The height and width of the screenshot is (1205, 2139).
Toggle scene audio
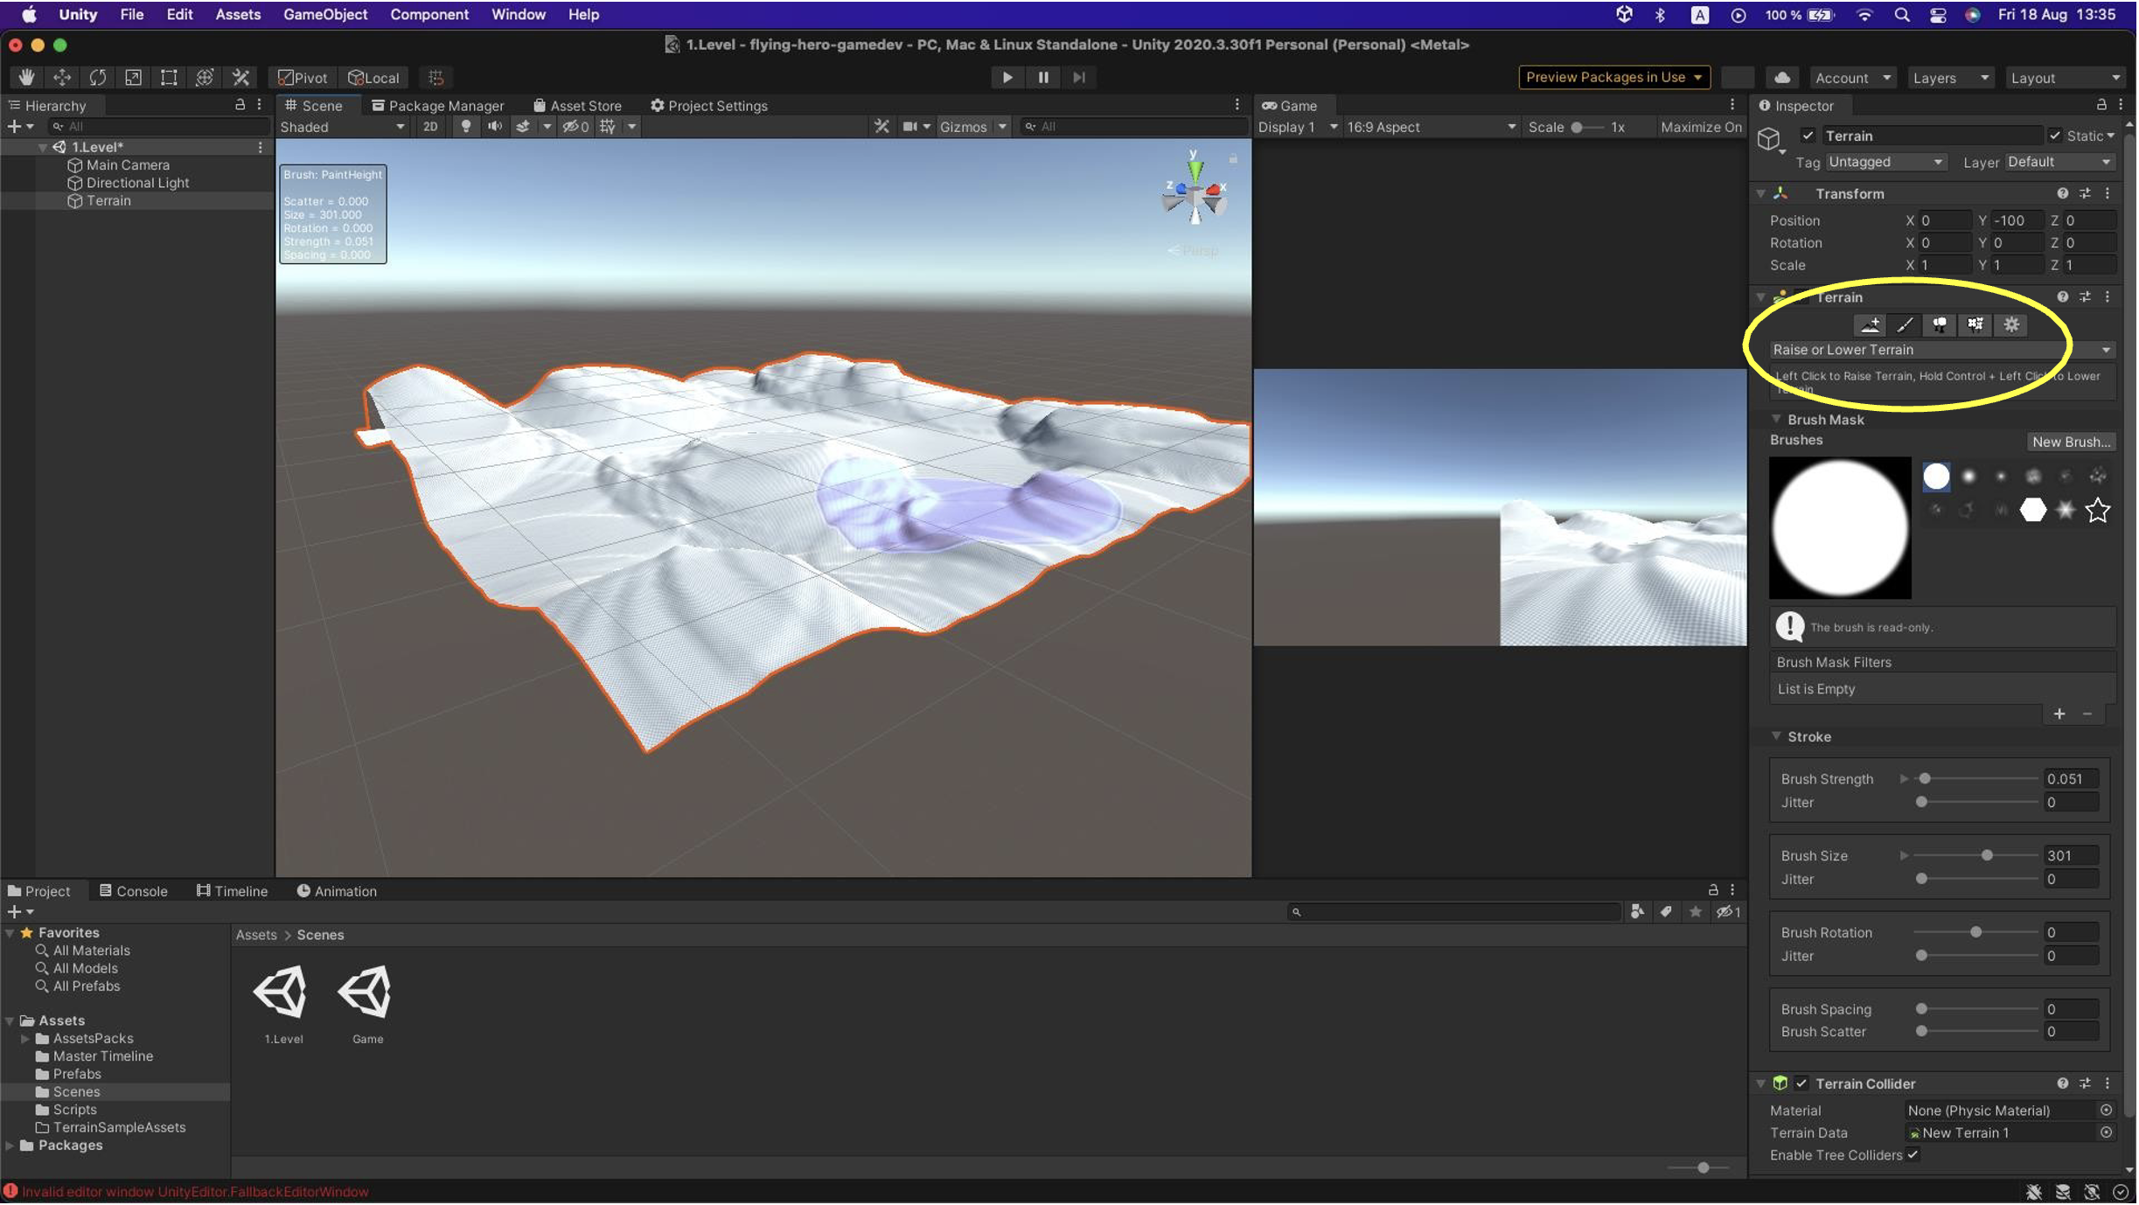click(495, 127)
